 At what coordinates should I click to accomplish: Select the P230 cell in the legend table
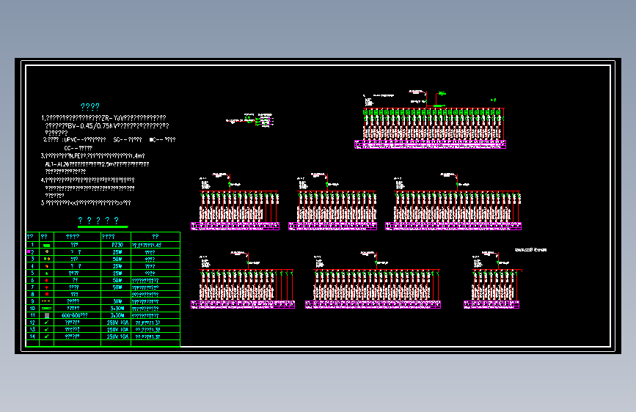point(117,245)
